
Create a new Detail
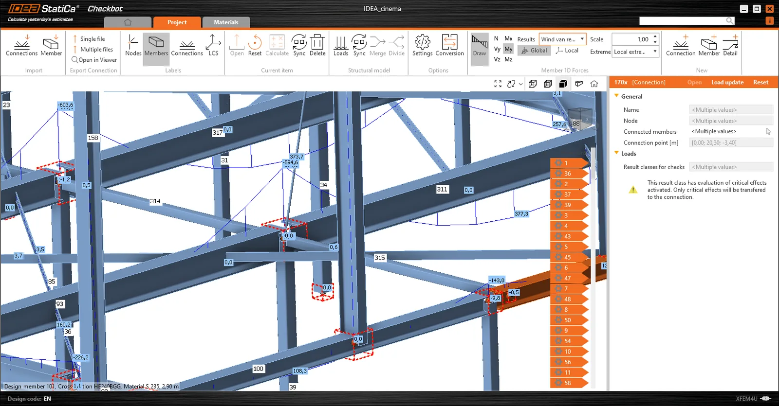[x=730, y=45]
